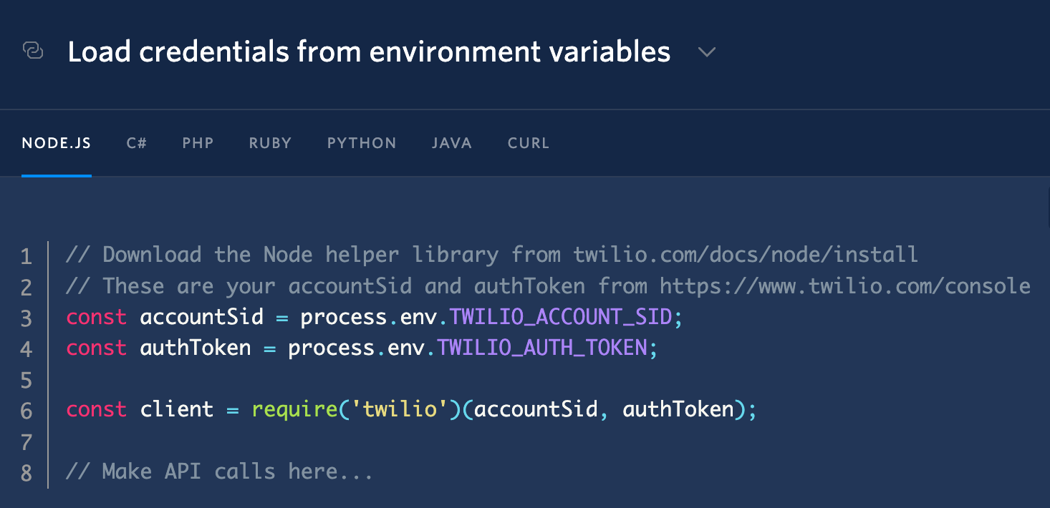Switch to the PYTHON tab
This screenshot has height=508, width=1050.
tap(362, 143)
